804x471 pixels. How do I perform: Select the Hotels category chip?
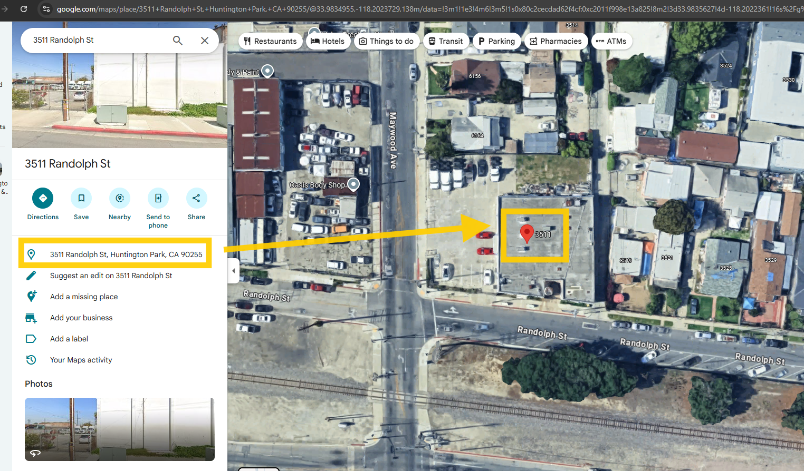pyautogui.click(x=328, y=41)
